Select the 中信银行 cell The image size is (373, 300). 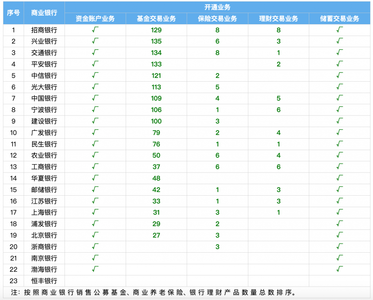tap(44, 76)
